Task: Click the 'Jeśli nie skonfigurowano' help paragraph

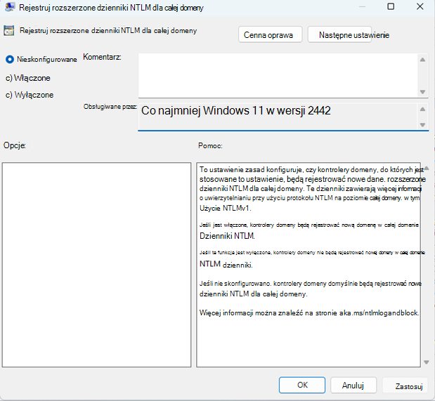Action: [311, 289]
